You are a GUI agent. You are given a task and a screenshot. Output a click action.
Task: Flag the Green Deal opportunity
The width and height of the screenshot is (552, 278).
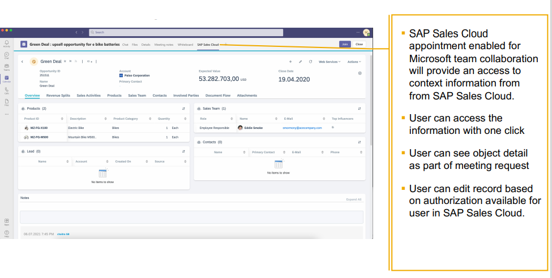coord(70,61)
